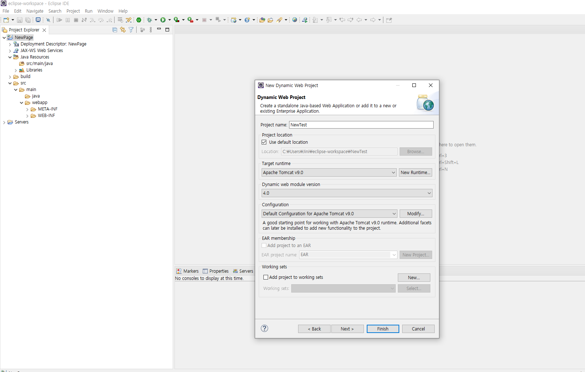The image size is (585, 372).
Task: Select the WEB-INF folder
Action: coord(46,116)
